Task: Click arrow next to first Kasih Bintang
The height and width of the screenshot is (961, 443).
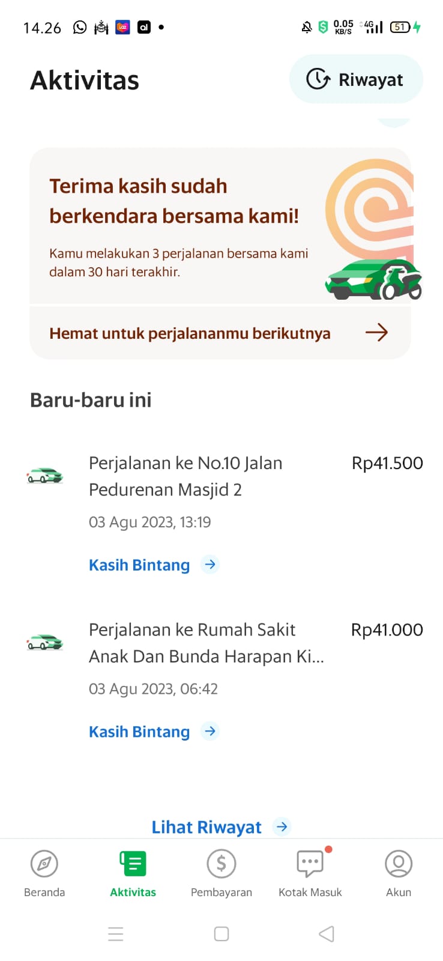Action: 210,565
